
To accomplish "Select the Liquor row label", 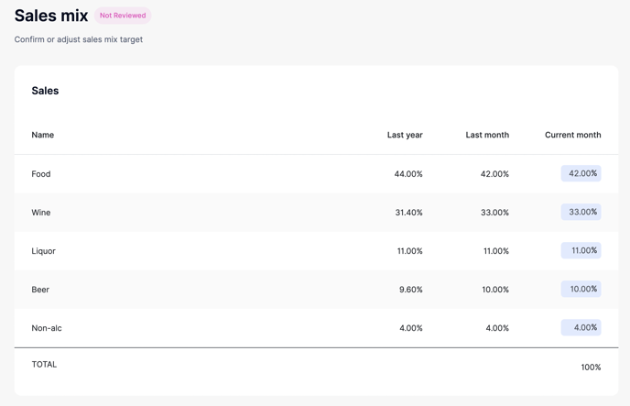I will pyautogui.click(x=44, y=251).
